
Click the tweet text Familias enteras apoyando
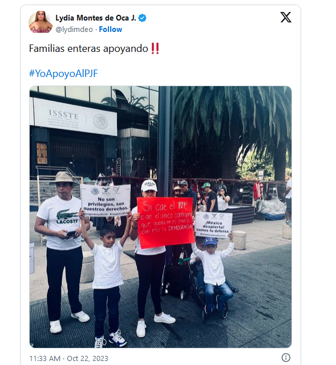click(x=88, y=48)
